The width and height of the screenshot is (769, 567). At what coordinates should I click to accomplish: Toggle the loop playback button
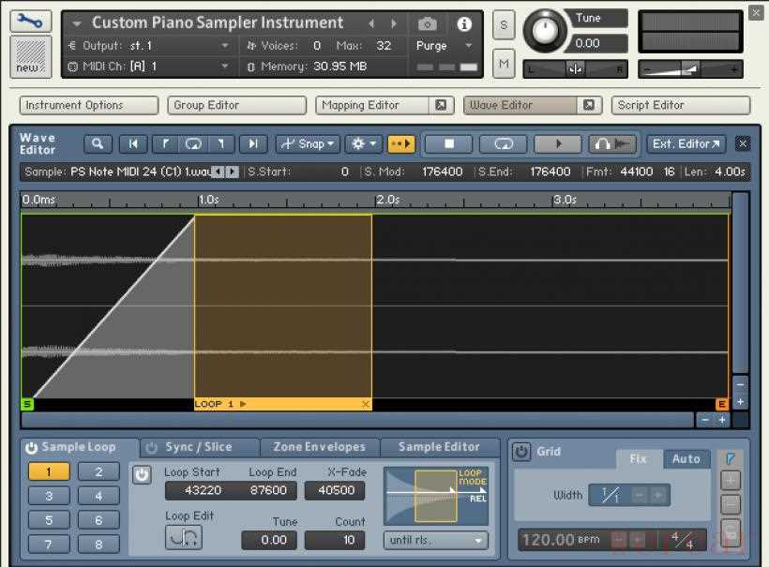click(503, 144)
